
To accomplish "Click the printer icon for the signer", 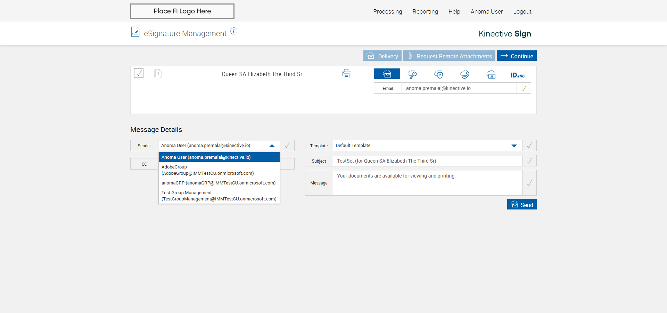I will tap(346, 74).
